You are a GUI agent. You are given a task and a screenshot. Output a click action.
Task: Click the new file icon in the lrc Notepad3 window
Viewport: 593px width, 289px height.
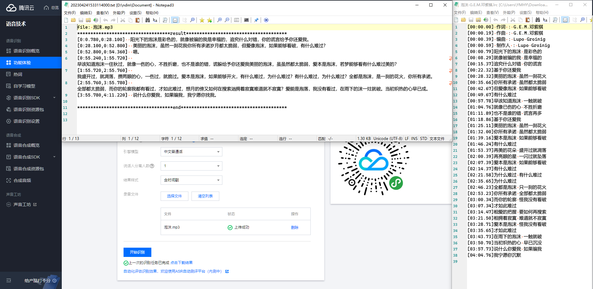pos(456,20)
